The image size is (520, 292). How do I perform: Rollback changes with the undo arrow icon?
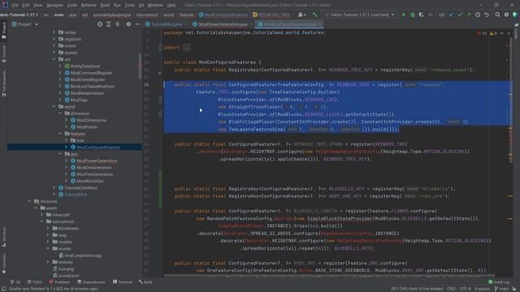click(x=487, y=15)
